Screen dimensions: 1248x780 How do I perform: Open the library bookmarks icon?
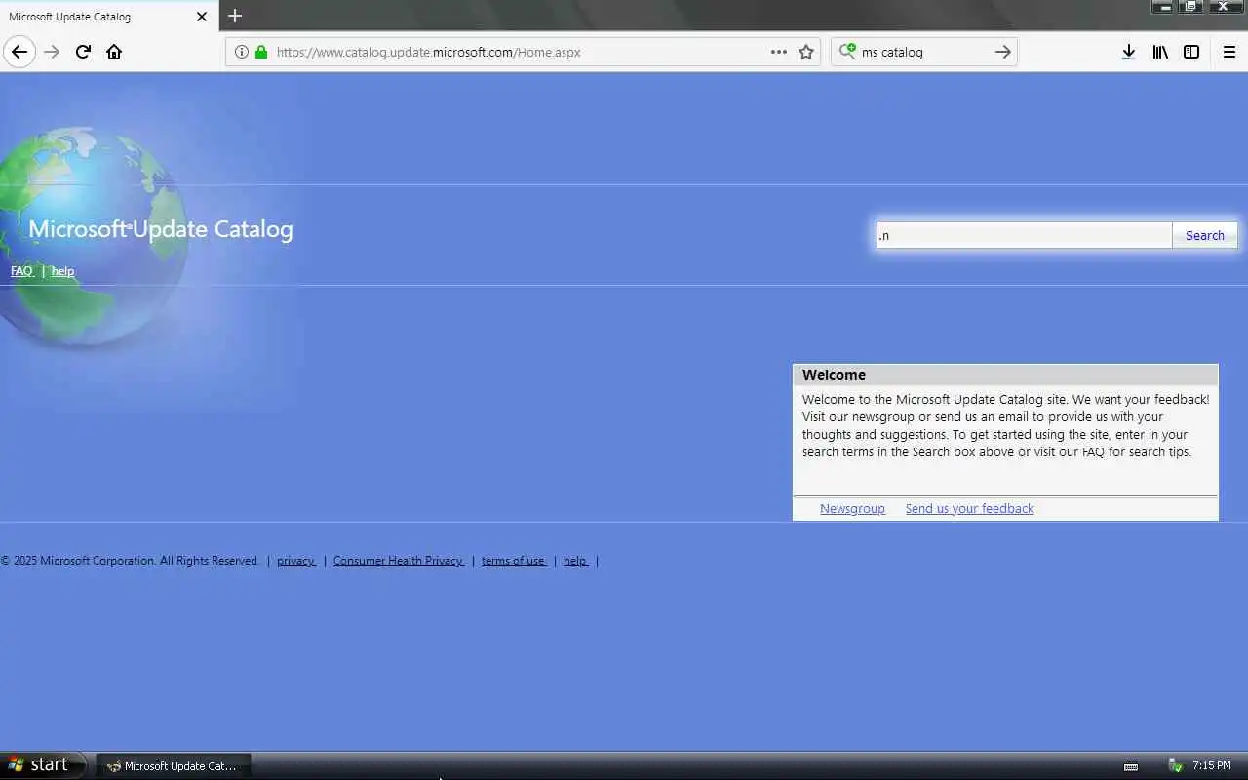pyautogui.click(x=1160, y=52)
